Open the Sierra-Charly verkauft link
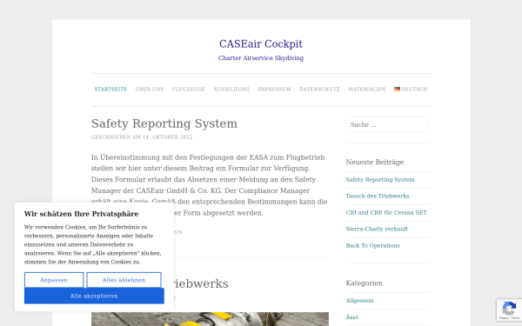The height and width of the screenshot is (326, 522). point(377,229)
